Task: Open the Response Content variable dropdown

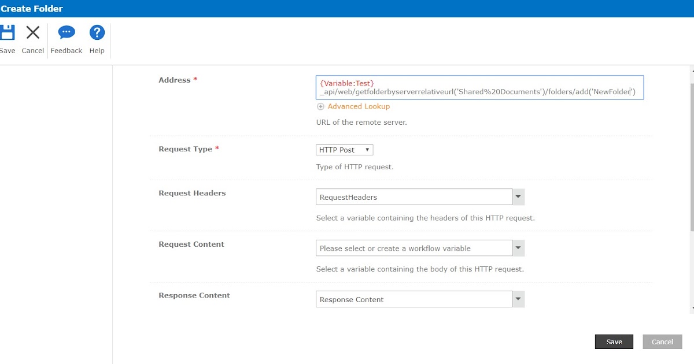Action: click(518, 299)
